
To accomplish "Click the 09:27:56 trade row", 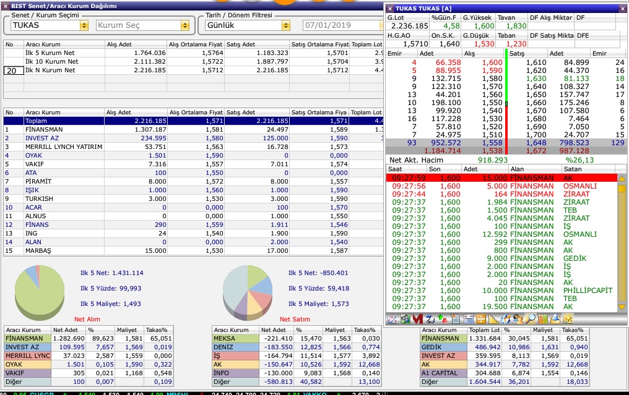I will tap(501, 186).
